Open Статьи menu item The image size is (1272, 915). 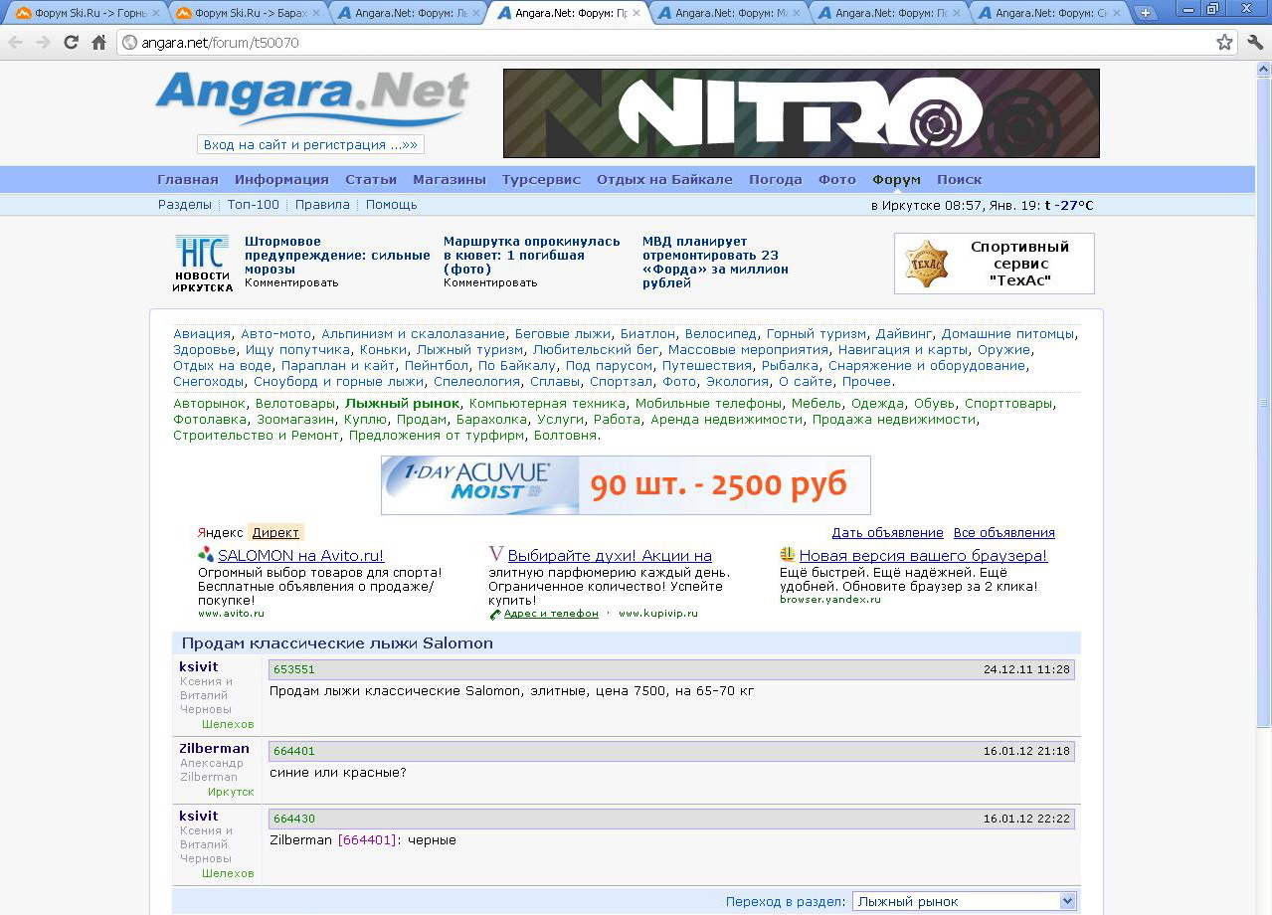tap(371, 180)
